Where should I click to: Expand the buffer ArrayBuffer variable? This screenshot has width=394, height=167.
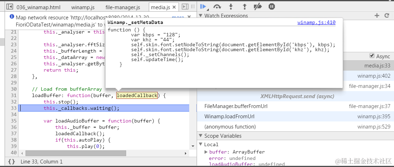206,152
